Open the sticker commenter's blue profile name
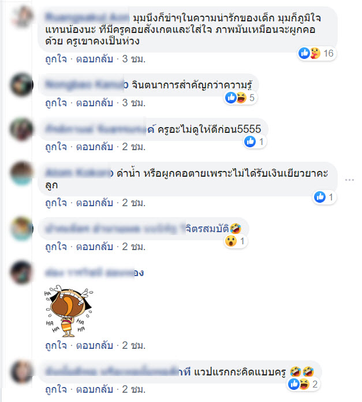362x402 pixels. [94, 273]
